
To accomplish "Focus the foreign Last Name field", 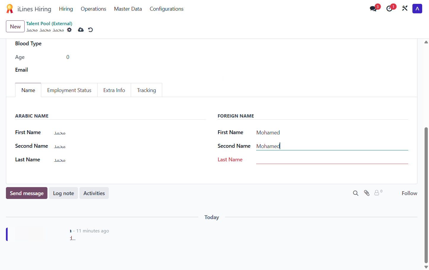I will (332, 160).
